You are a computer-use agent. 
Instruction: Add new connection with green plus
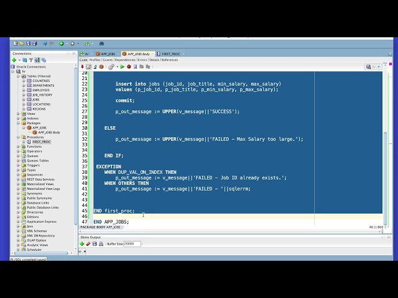(14, 60)
